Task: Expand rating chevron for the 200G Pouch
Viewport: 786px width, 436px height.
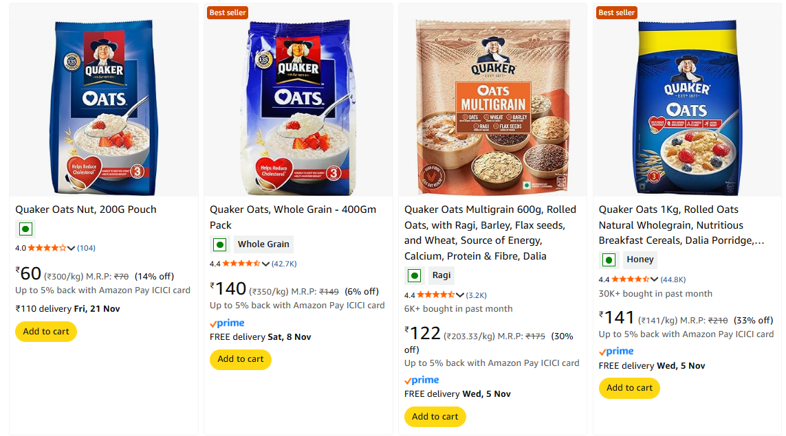Action: pyautogui.click(x=72, y=248)
